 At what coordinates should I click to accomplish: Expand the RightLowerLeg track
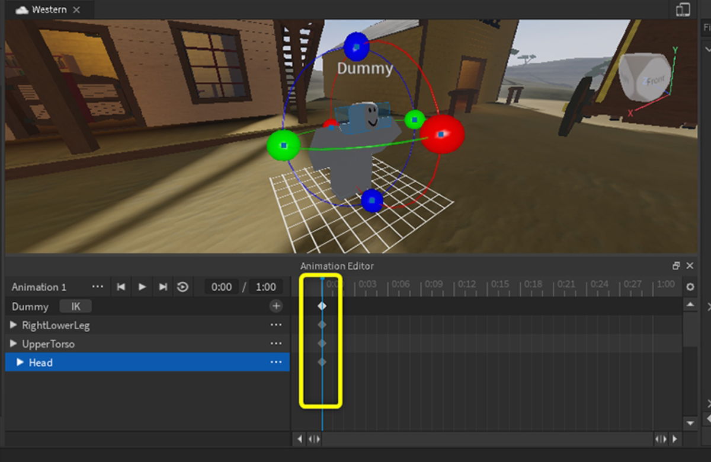(13, 325)
